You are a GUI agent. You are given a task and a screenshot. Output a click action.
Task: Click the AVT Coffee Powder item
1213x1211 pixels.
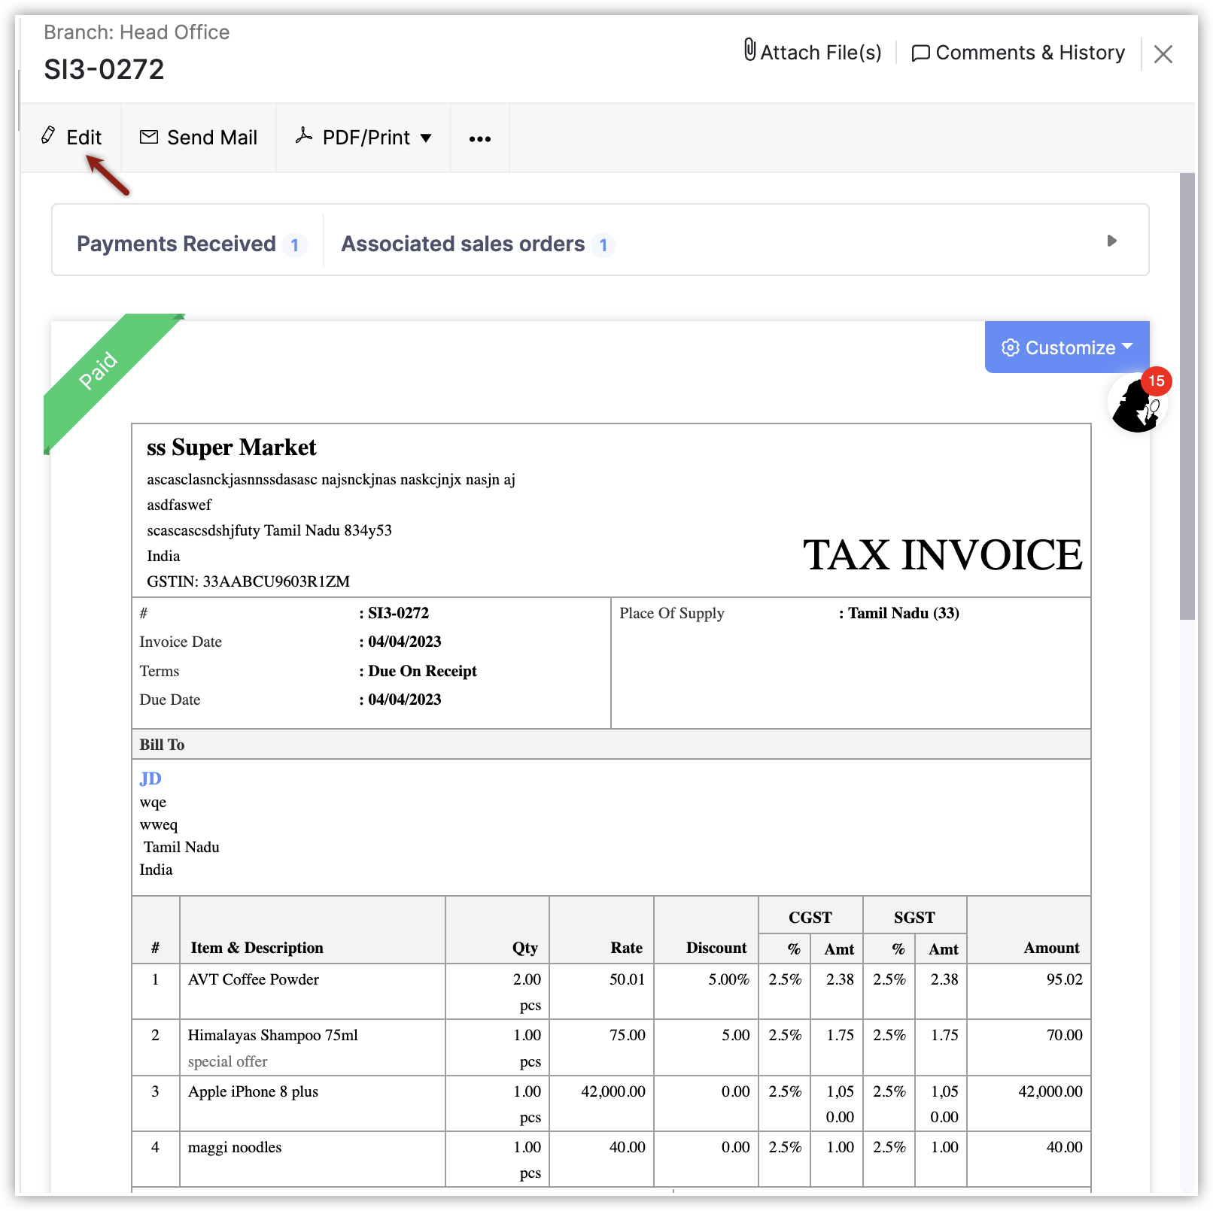click(x=254, y=979)
